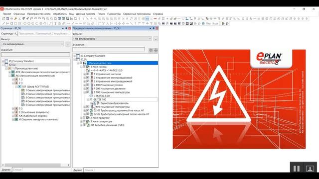This screenshot has width=319, height=179.
Task: Select the Ellipse drawing tool
Action: (45, 23)
